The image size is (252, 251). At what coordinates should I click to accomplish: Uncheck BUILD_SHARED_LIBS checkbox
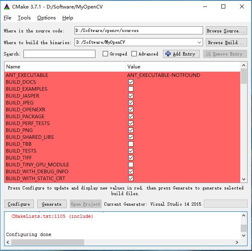[131, 137]
